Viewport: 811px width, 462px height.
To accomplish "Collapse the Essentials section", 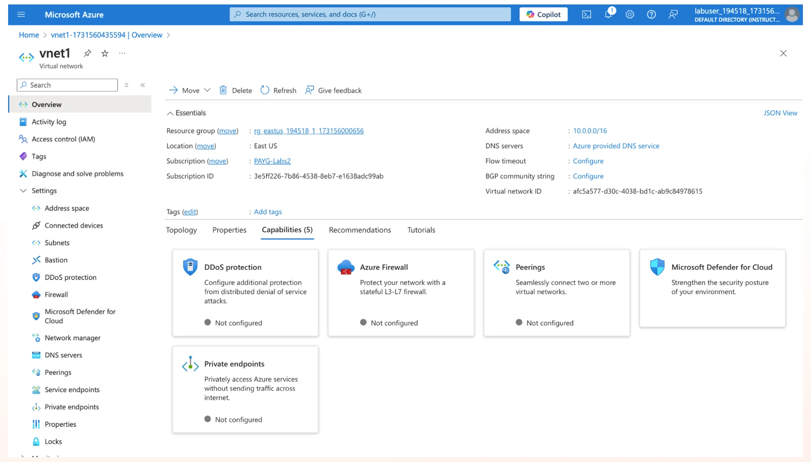I will [x=170, y=113].
